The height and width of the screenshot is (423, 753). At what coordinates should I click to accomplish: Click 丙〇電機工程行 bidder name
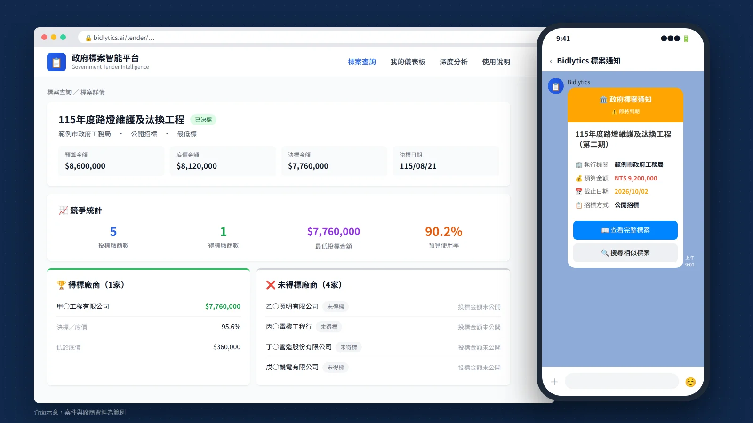pos(289,327)
